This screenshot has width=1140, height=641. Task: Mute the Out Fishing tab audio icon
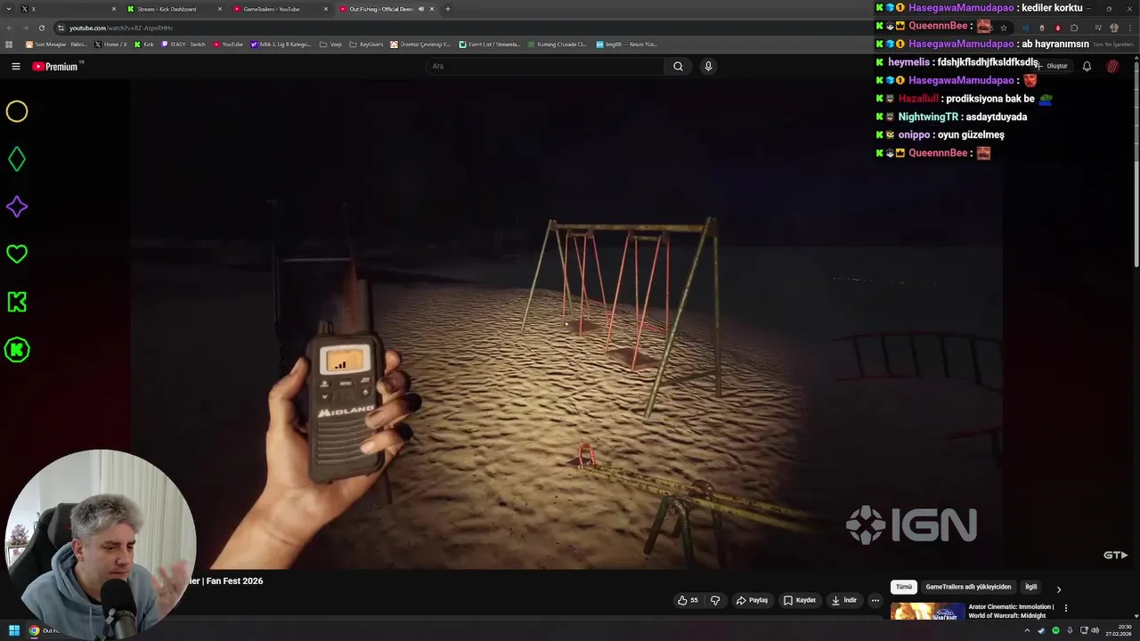[421, 9]
